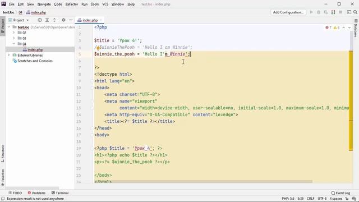Open the Terminal tool window

click(60, 193)
